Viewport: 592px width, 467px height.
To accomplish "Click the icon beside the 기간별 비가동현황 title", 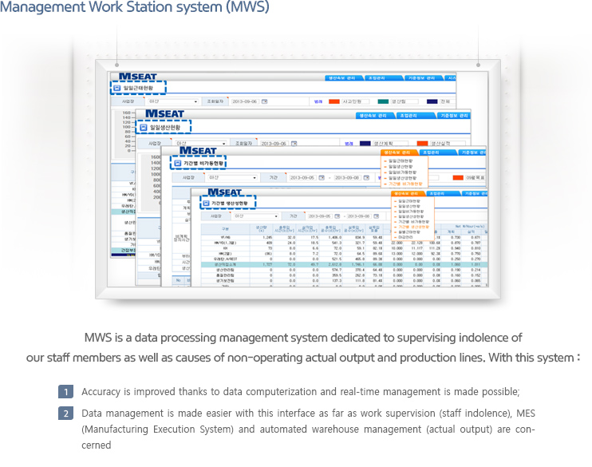I will (x=177, y=163).
